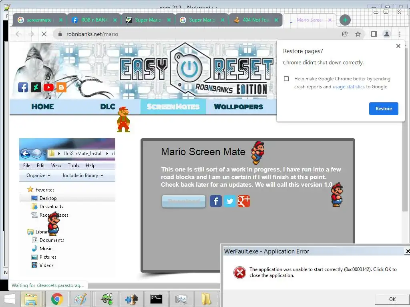Screen dimensions: 410x307
Task: Open File Explorer from the taskbar
Action: click(x=31, y=299)
